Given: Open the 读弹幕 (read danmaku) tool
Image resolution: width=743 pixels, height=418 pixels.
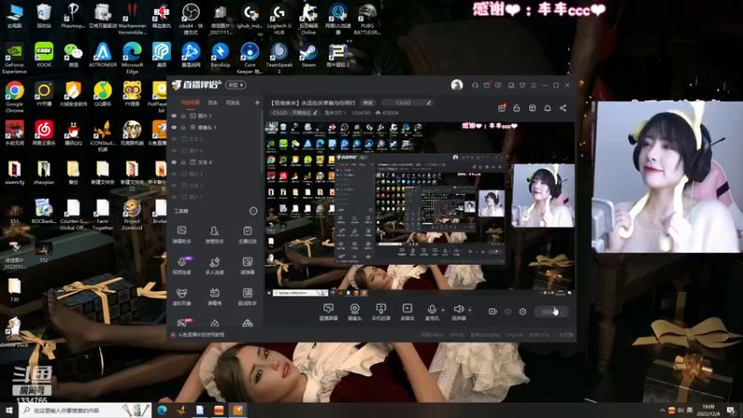Looking at the screenshot, I should tap(247, 266).
